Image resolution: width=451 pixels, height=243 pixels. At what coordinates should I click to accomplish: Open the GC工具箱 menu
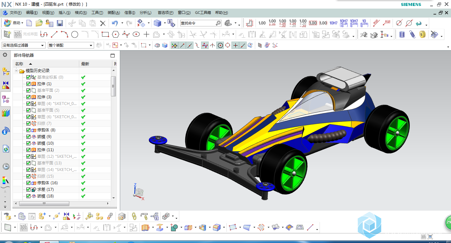203,13
